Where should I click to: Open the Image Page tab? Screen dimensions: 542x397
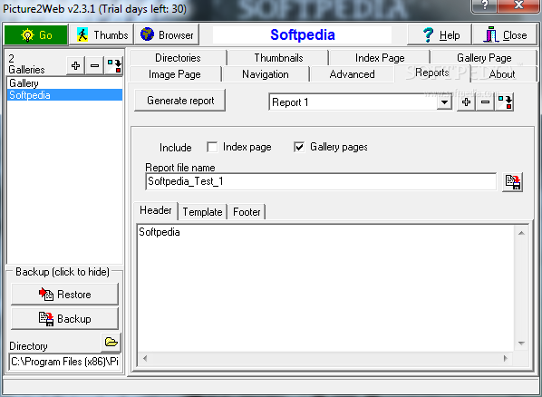pyautogui.click(x=175, y=74)
